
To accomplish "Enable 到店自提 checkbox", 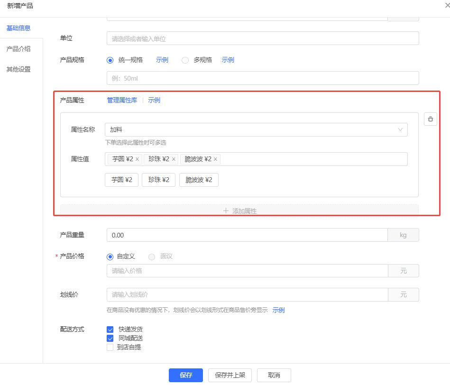I will [x=110, y=347].
